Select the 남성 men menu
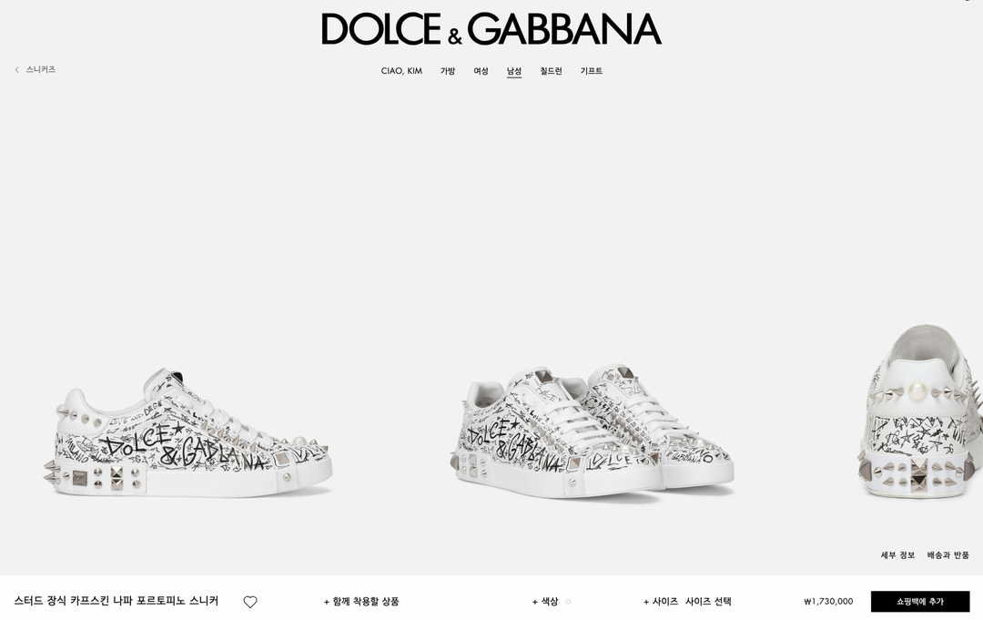This screenshot has height=620, width=983. pos(514,71)
